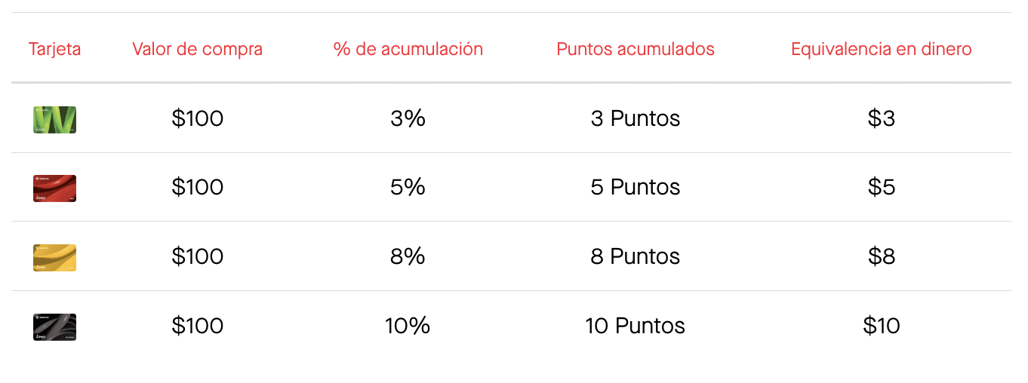
Task: Select the 10% accumulation cell
Action: pyautogui.click(x=408, y=326)
